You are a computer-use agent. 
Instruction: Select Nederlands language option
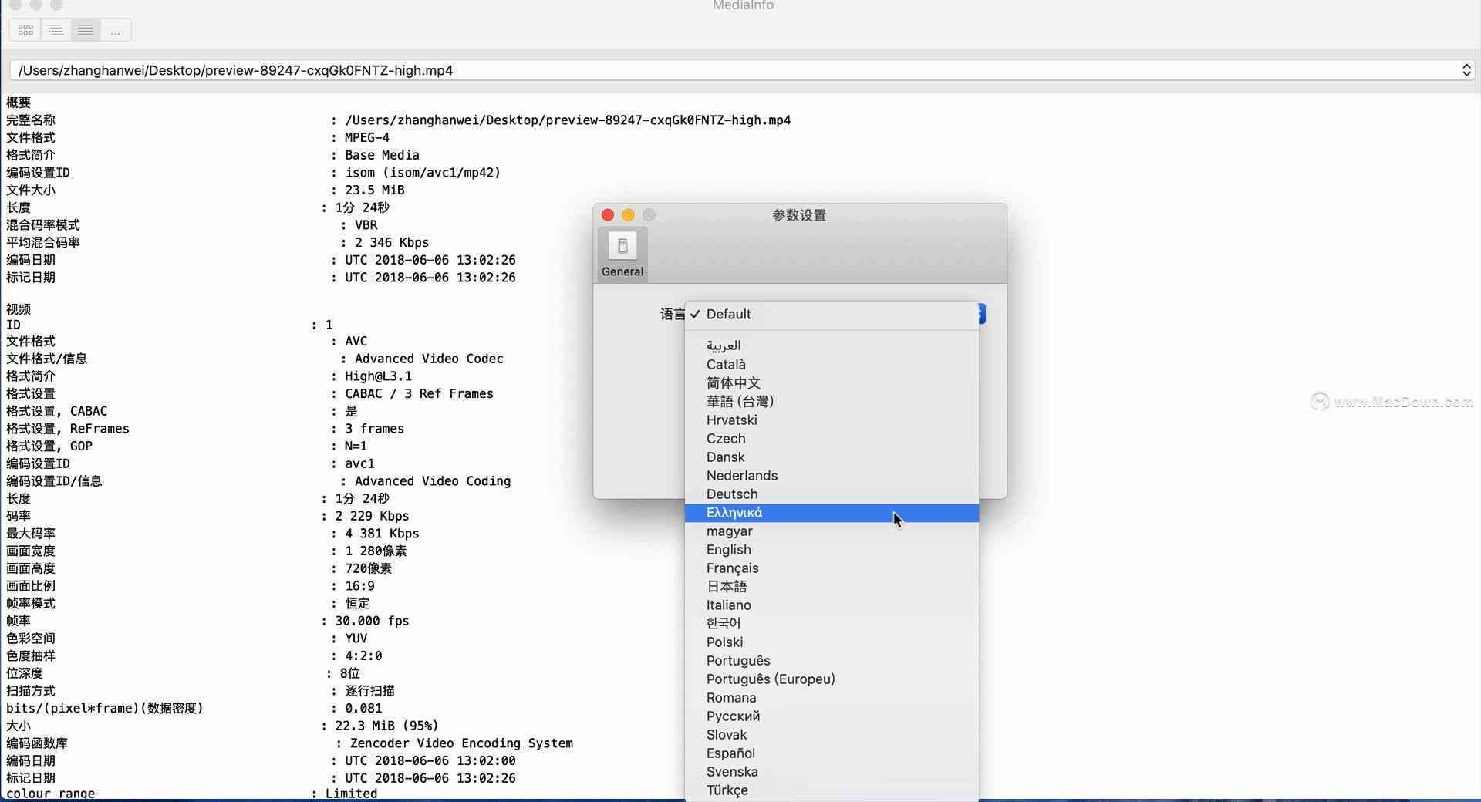click(x=832, y=475)
